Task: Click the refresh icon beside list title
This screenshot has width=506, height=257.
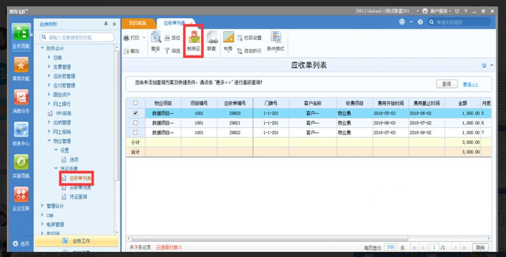Action: (484, 65)
